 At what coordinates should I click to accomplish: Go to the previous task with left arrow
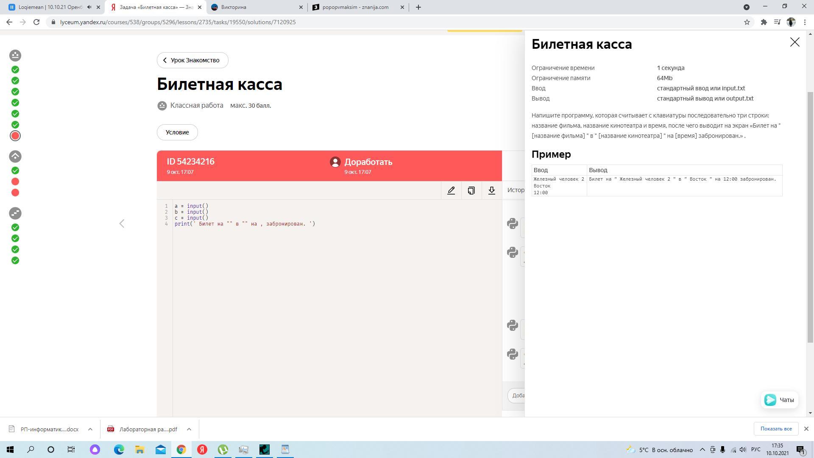coord(122,223)
